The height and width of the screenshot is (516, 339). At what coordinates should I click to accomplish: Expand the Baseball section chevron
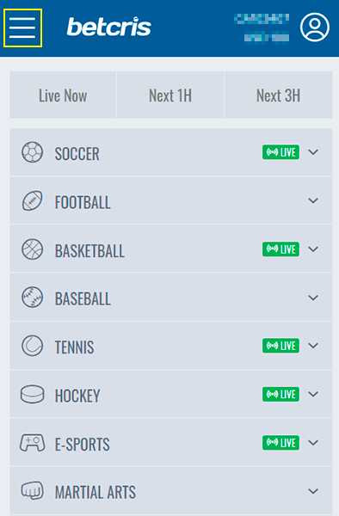pos(313,298)
